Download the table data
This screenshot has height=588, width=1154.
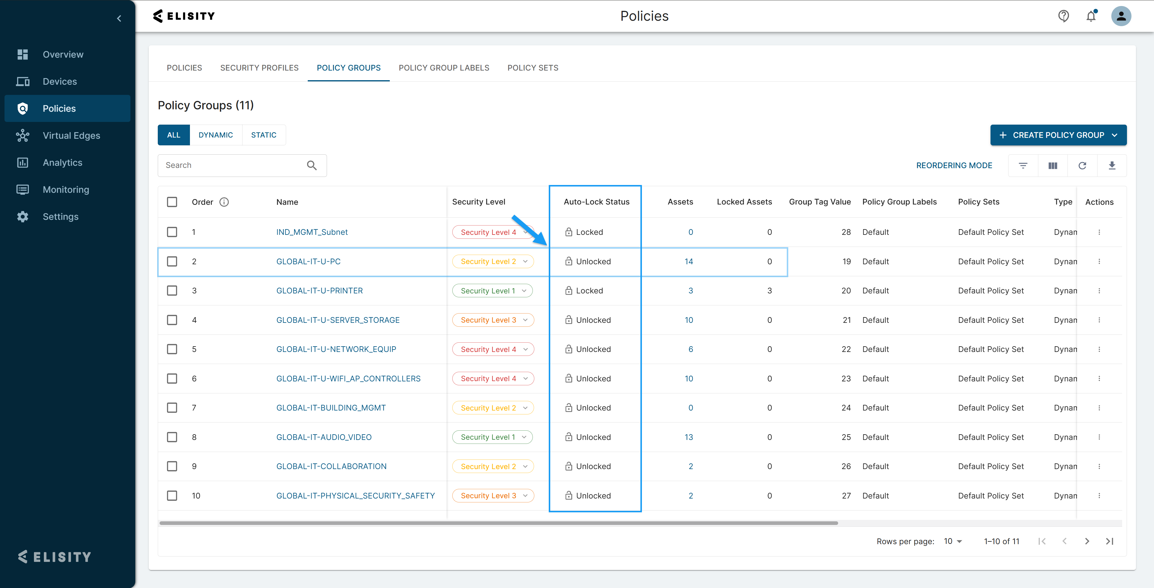1112,166
